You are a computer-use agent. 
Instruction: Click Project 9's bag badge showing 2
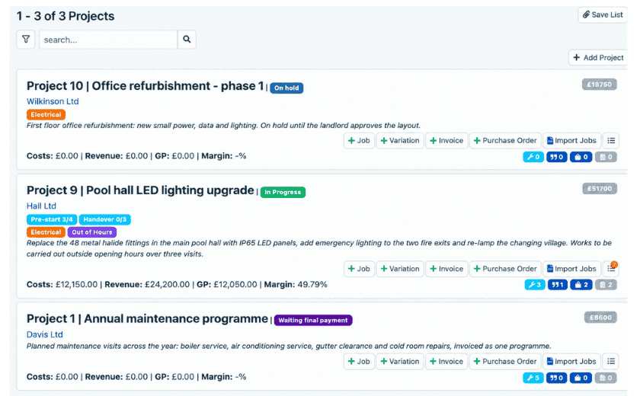pos(581,285)
